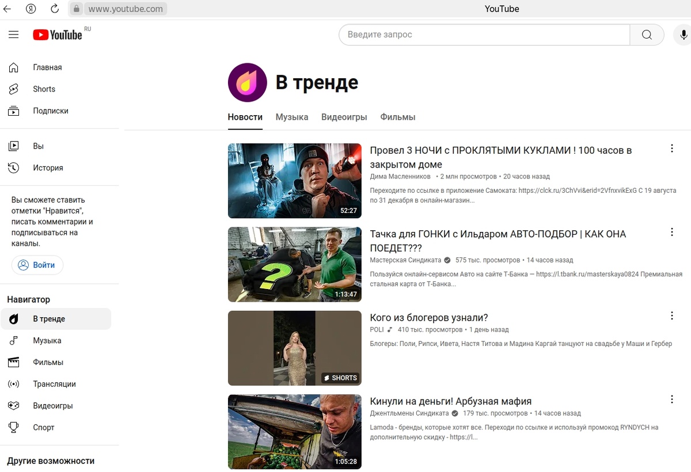Open Музыка in Навигатор sidebar
Screen dimensions: 691x472
(x=56, y=341)
